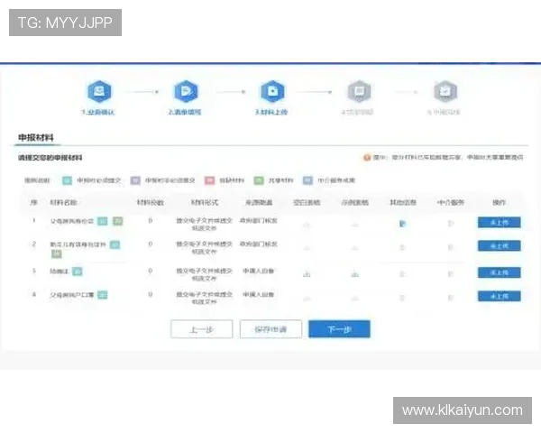Open the 申报材料 tab

(36, 138)
